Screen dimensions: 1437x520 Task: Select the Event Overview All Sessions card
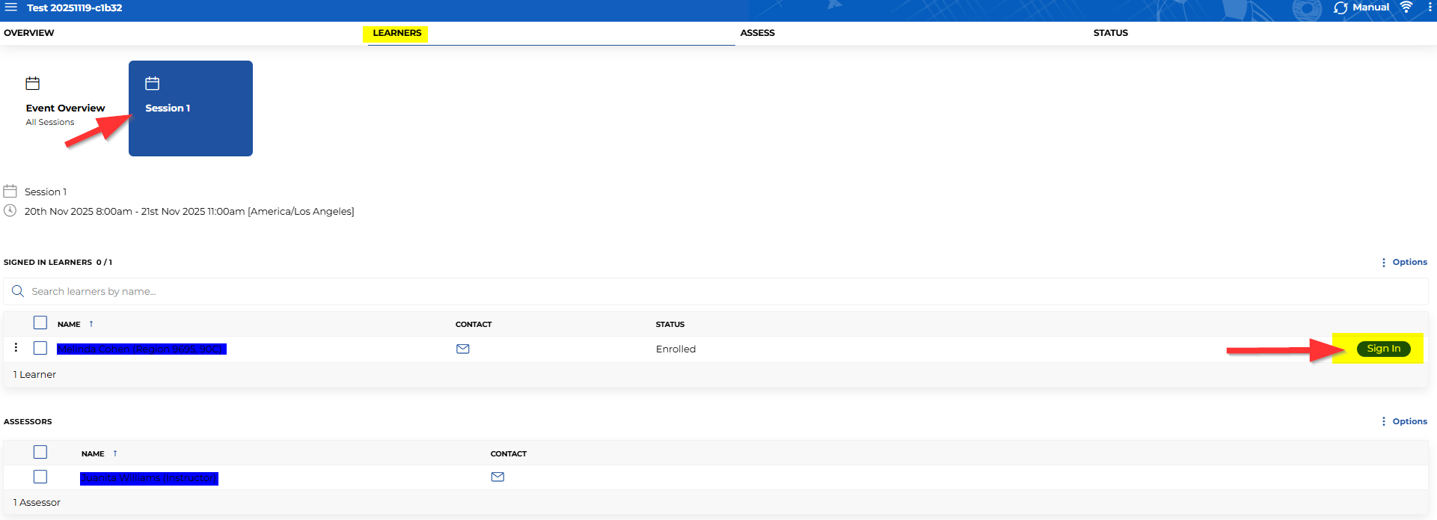tap(65, 108)
